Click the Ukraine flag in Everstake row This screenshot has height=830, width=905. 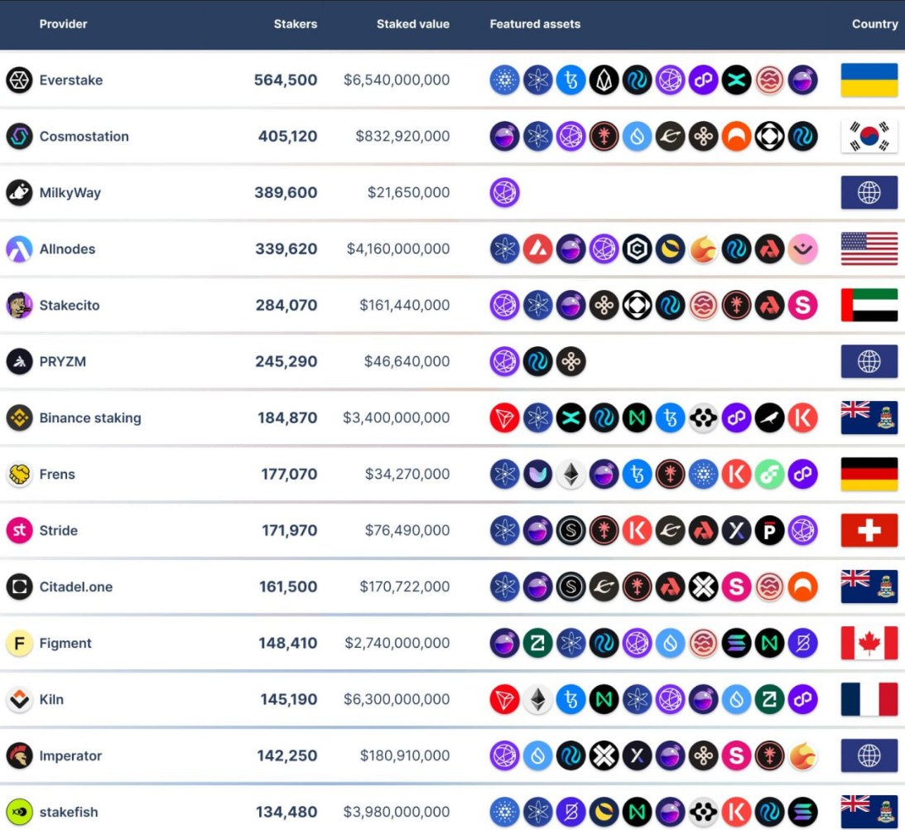pyautogui.click(x=869, y=80)
